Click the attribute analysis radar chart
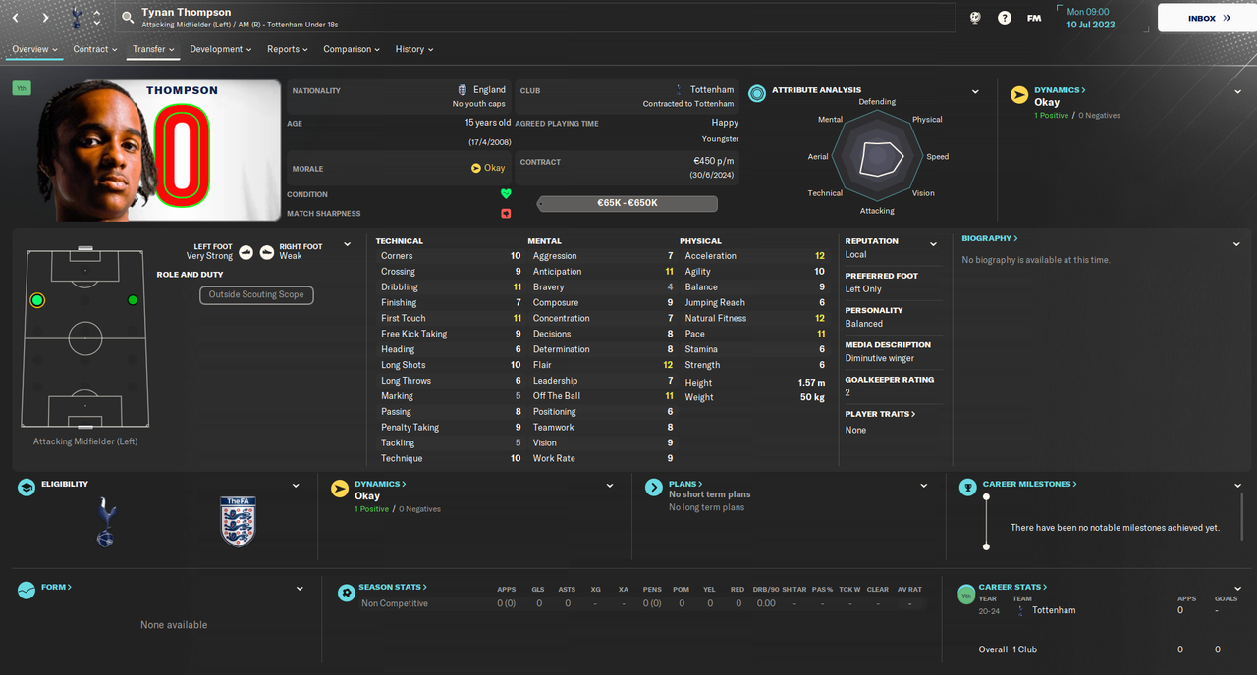Viewport: 1257px width, 675px height. (877, 155)
